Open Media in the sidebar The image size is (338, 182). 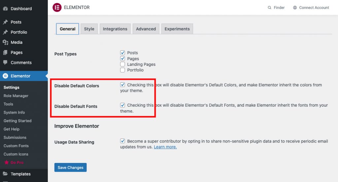tap(17, 42)
